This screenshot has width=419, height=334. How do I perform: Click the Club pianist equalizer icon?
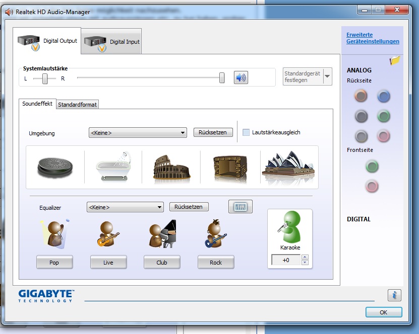coord(162,234)
